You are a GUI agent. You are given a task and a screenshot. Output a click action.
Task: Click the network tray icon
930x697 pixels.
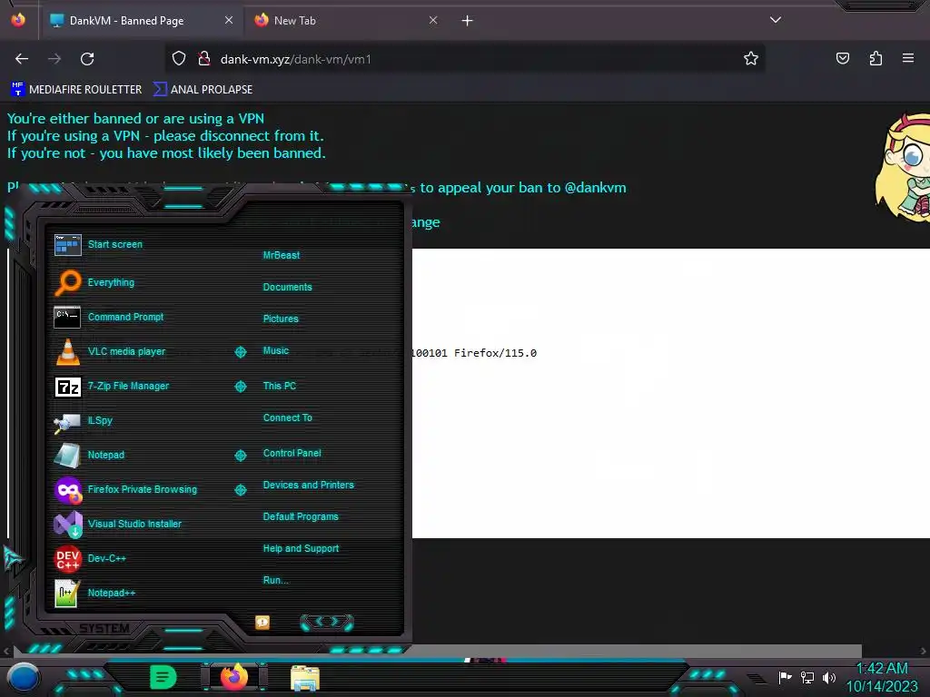pos(806,677)
